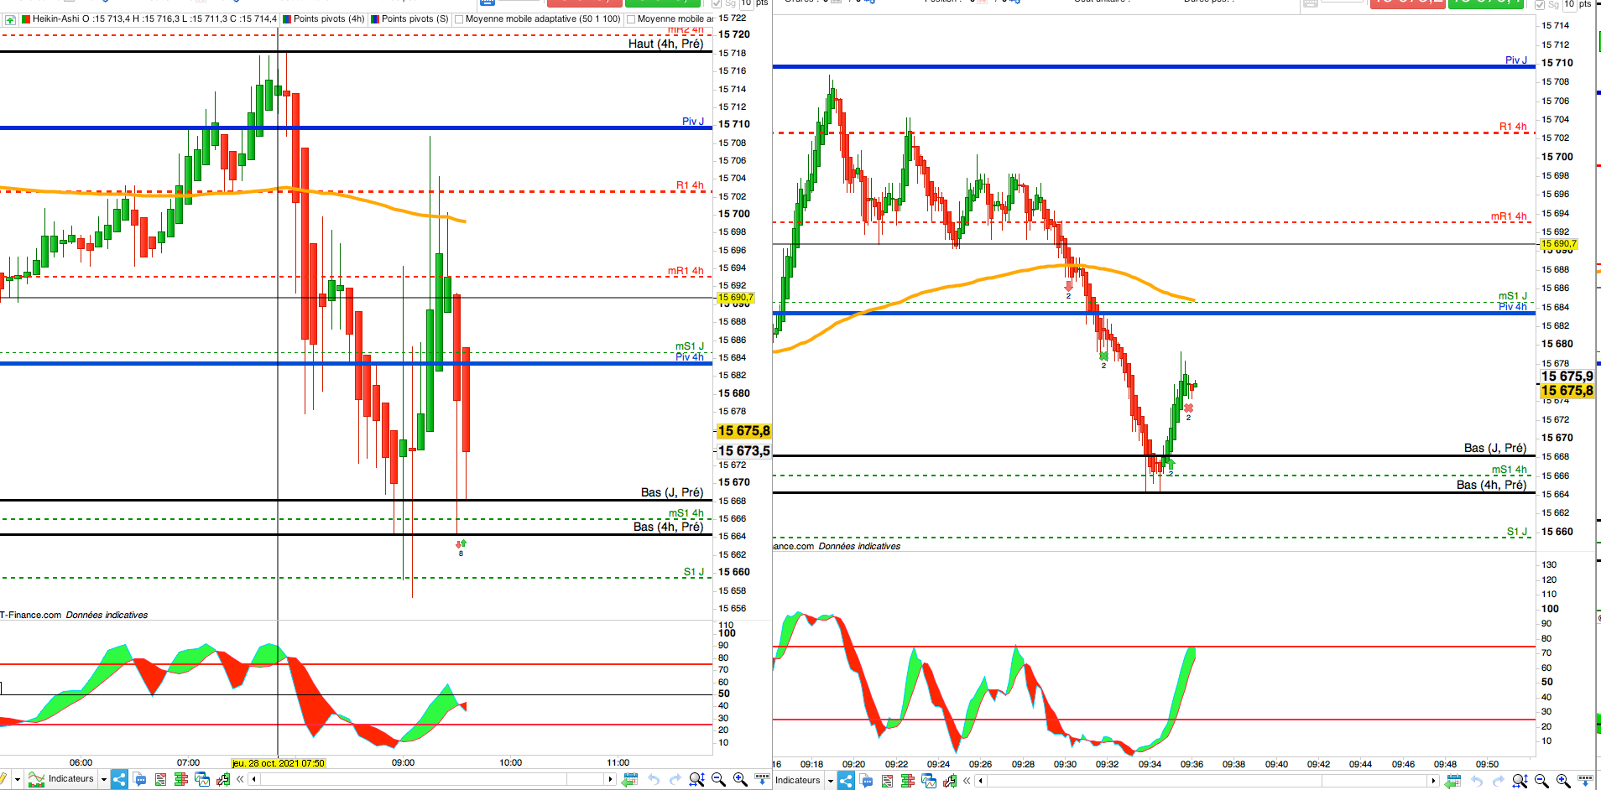This screenshot has width=1601, height=790.
Task: Enable Moyenne mobile adaptative (50 1 100) checkbox
Action: (x=459, y=19)
